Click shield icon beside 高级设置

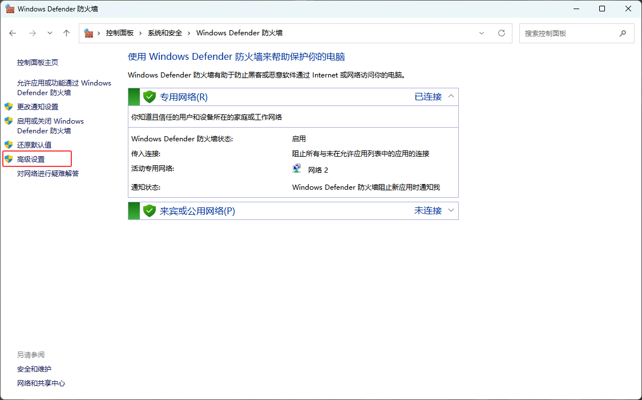[9, 159]
